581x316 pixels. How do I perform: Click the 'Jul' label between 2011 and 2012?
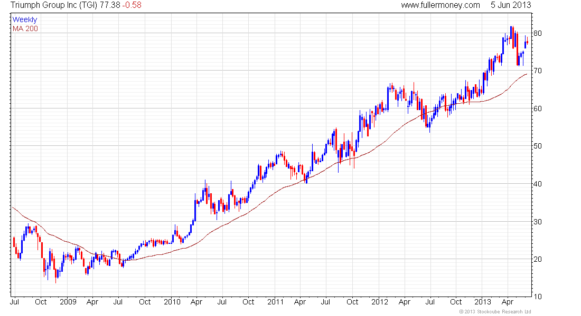click(x=325, y=302)
